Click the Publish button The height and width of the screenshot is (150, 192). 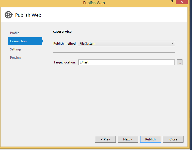point(151,139)
